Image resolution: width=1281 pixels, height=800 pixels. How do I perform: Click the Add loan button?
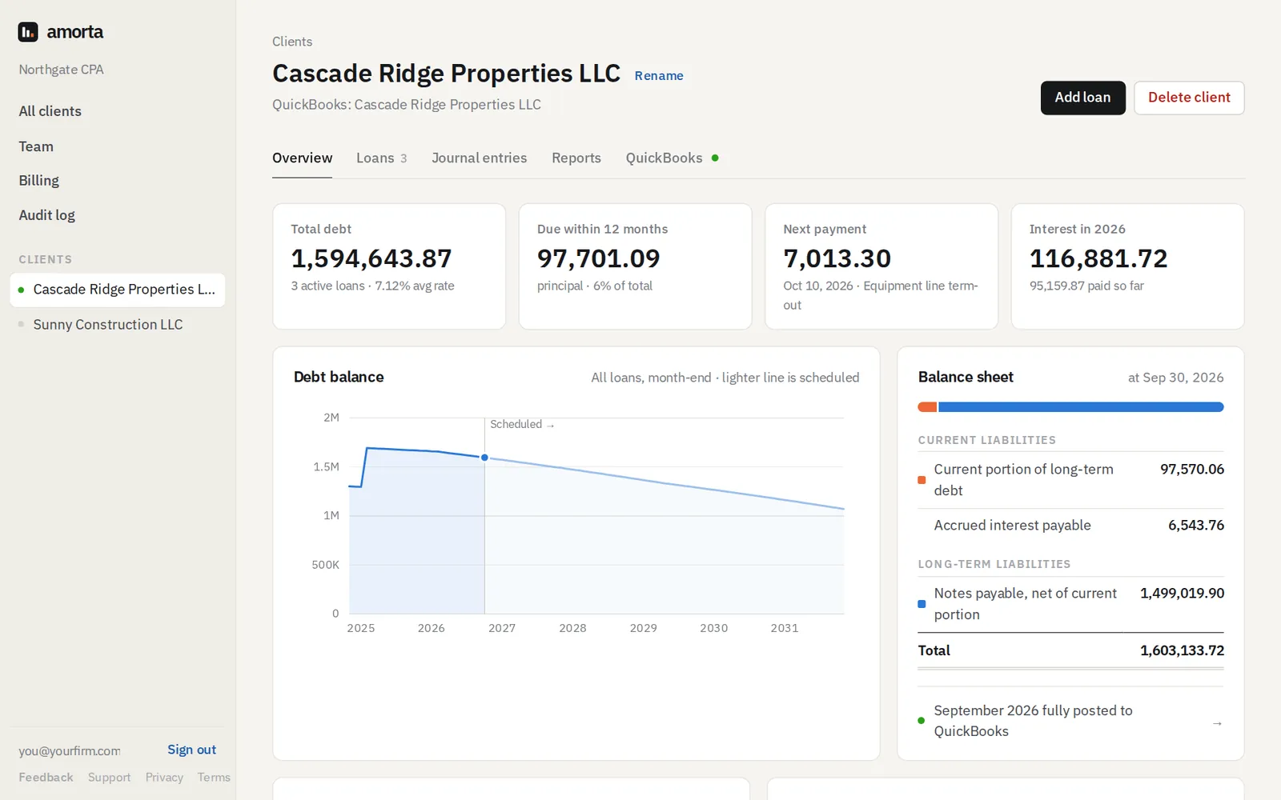(x=1082, y=98)
